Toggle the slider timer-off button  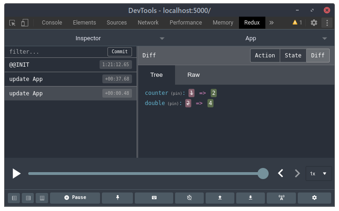(189, 198)
